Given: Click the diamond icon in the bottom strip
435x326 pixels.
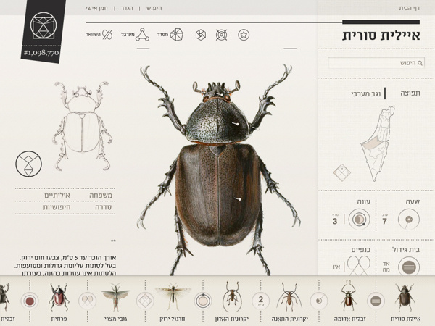Looking at the screenshot, I should tap(146, 301).
